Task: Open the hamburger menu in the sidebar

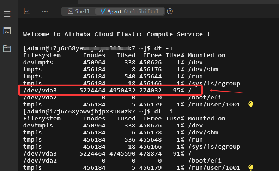Action: (7, 14)
